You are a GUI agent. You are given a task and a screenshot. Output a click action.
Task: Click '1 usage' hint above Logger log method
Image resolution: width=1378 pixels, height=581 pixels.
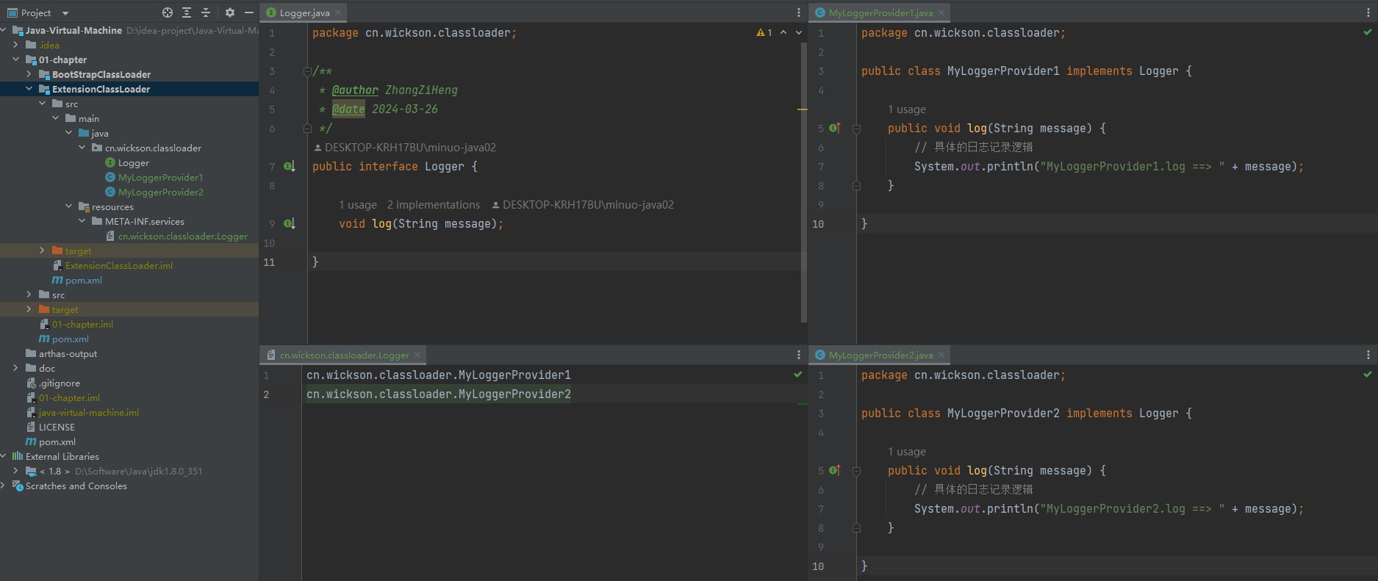(358, 205)
